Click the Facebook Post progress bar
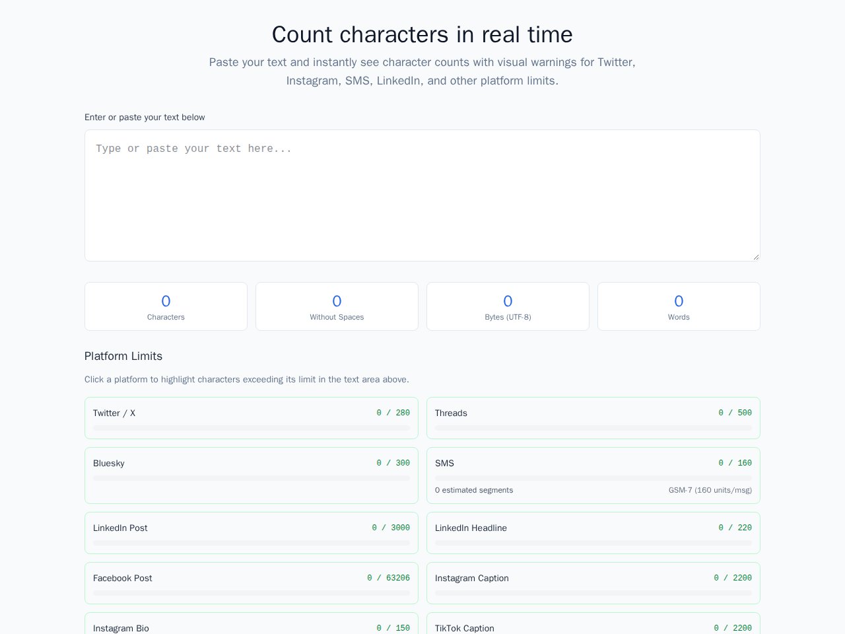845x634 pixels. click(252, 593)
